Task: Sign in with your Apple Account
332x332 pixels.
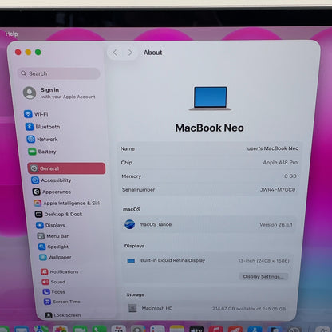Action: pos(60,93)
